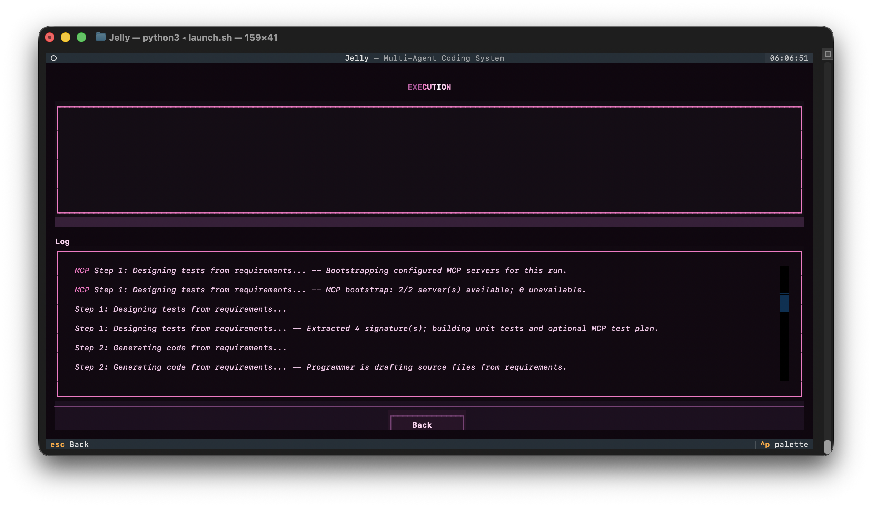Screen dimensions: 872x507
Task: Close the terminal window with red button
Action: pyautogui.click(x=50, y=37)
